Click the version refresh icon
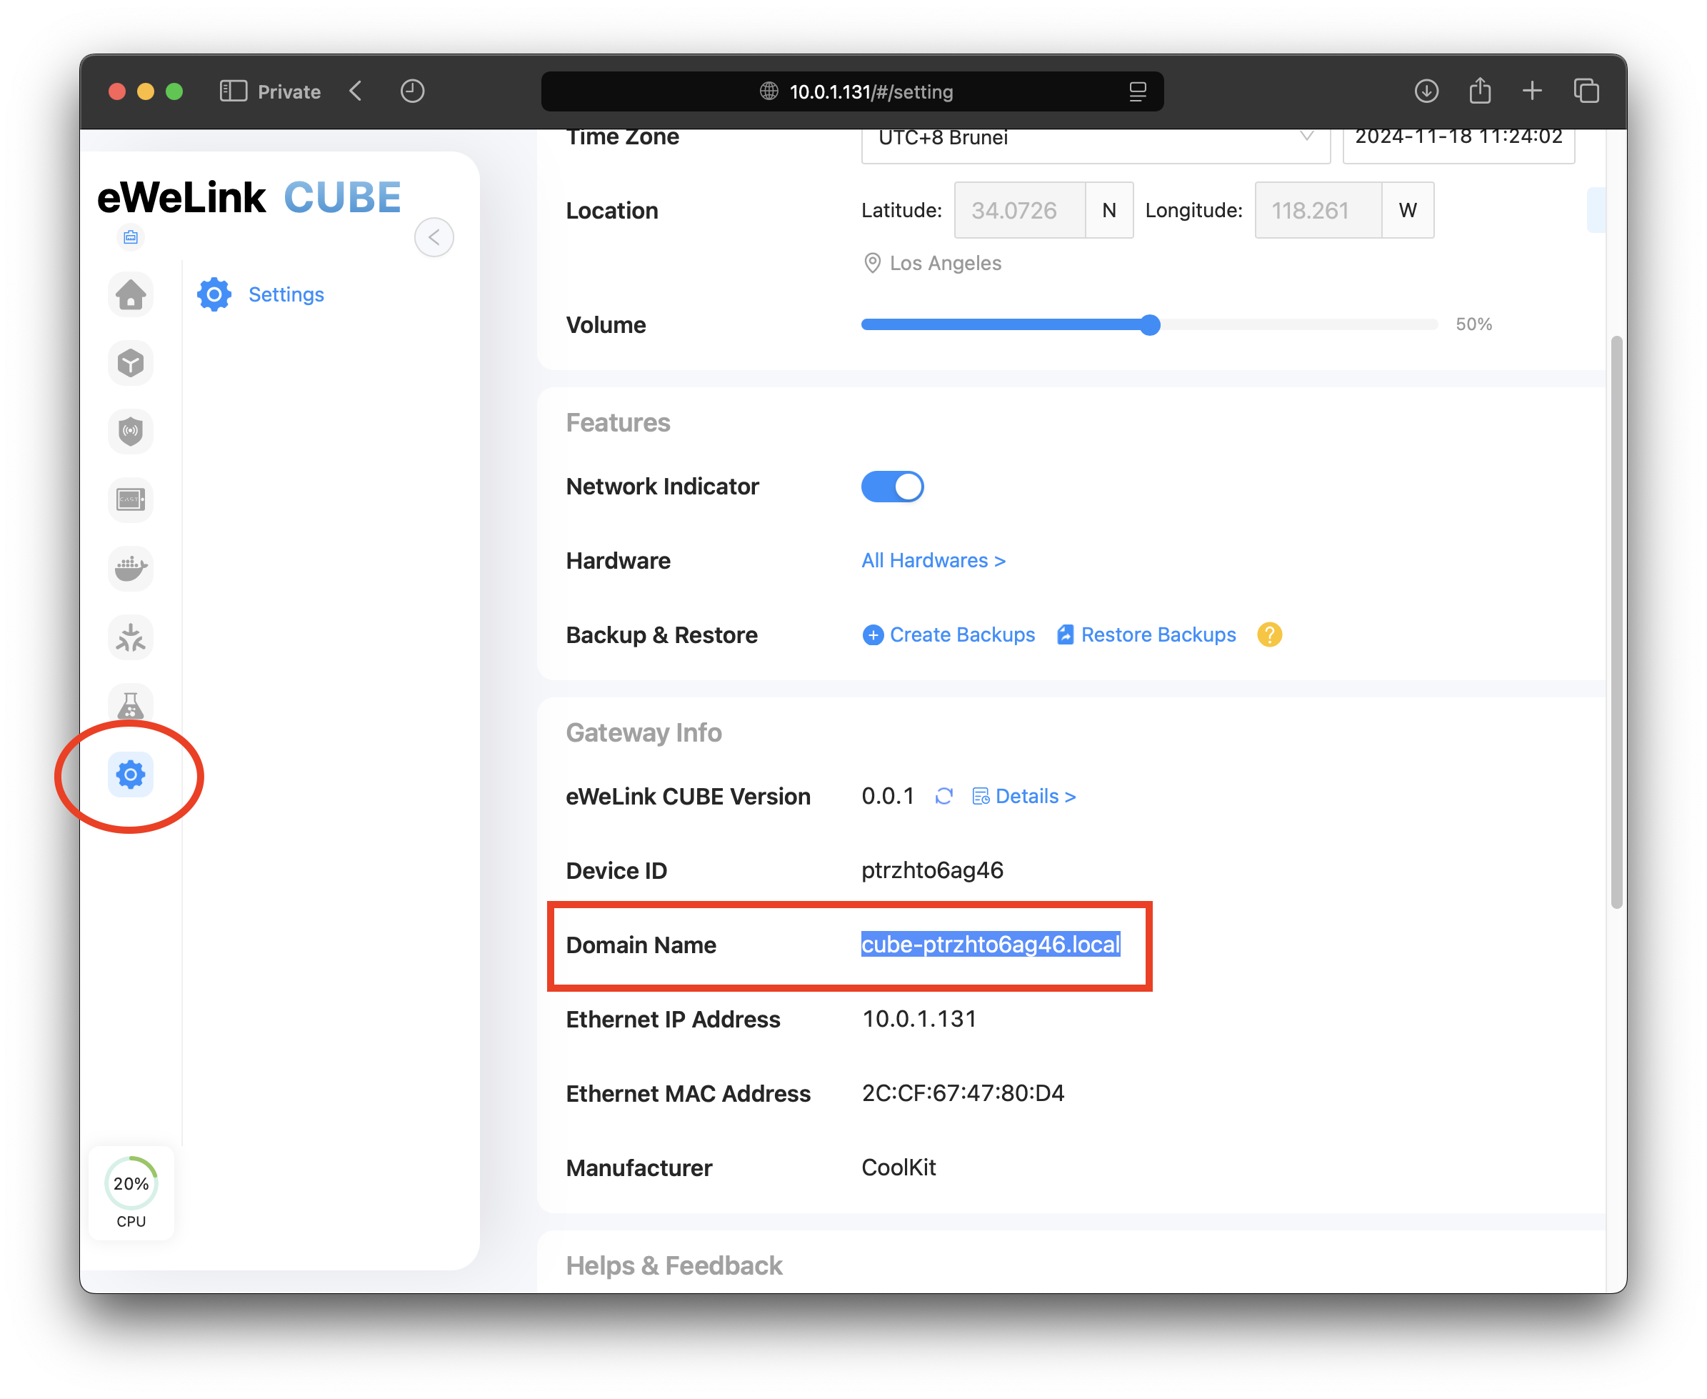1707x1399 pixels. [x=943, y=796]
